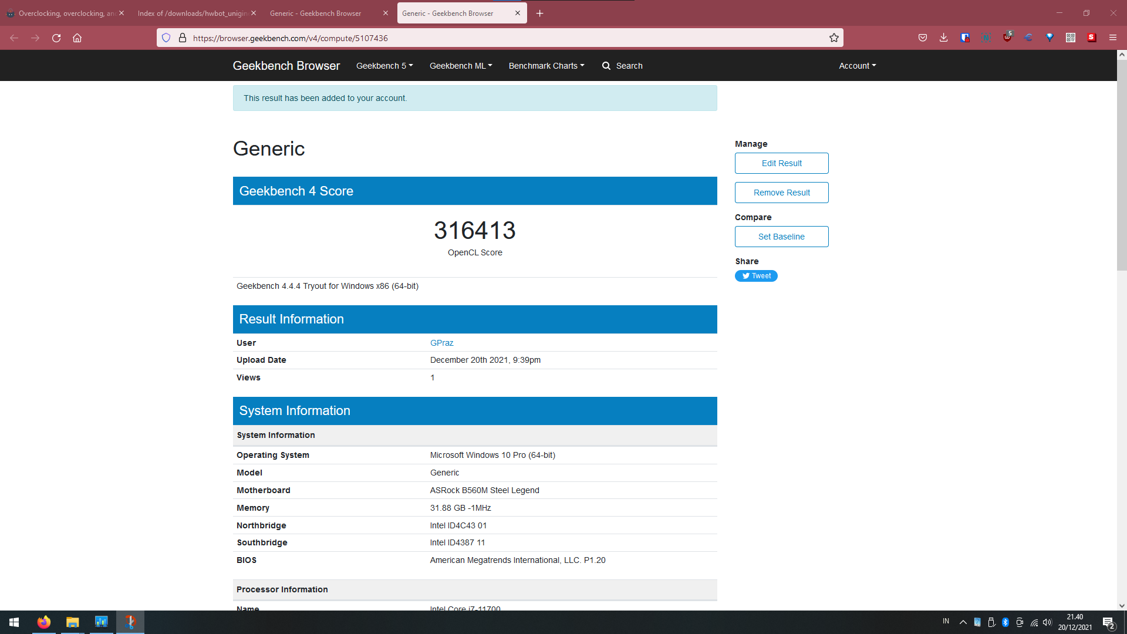Open the Bluetooth tray icon

[1005, 622]
